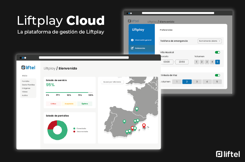Open Pantallas in the sidebar
This screenshot has width=245, height=162.
tap(26, 81)
